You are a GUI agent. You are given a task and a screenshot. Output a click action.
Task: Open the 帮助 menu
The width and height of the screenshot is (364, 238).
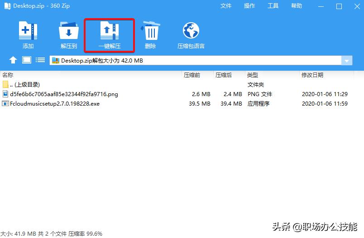(x=297, y=5)
